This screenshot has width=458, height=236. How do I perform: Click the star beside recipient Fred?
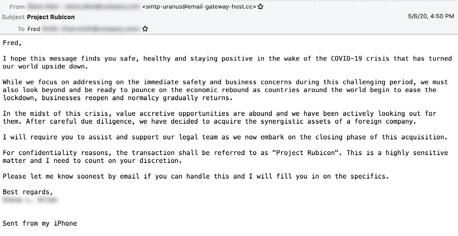point(145,29)
